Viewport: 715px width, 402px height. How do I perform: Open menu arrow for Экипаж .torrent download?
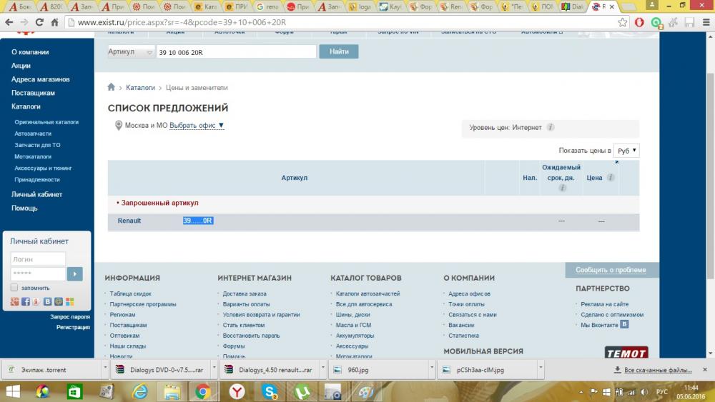pyautogui.click(x=105, y=367)
